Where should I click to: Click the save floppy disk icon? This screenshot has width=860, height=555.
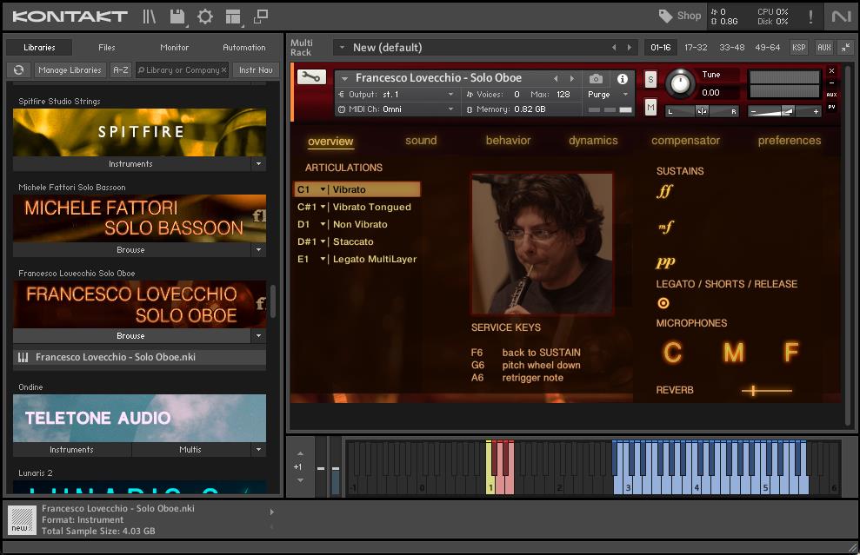pyautogui.click(x=177, y=17)
